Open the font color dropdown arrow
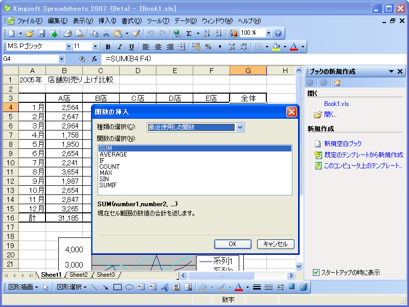 (303, 47)
